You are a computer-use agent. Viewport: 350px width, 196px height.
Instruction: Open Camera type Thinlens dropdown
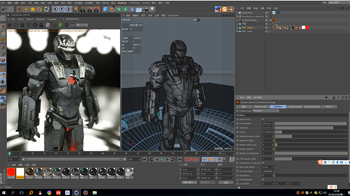tap(266, 111)
